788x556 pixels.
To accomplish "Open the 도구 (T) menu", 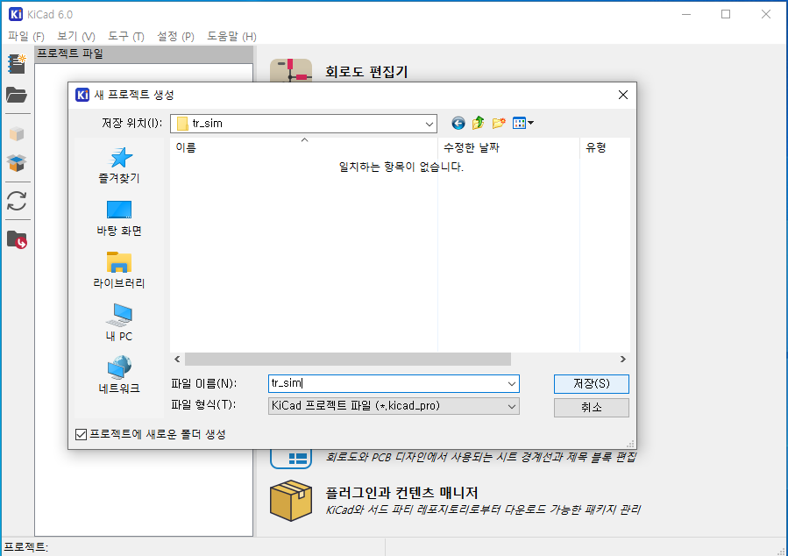I will point(126,36).
